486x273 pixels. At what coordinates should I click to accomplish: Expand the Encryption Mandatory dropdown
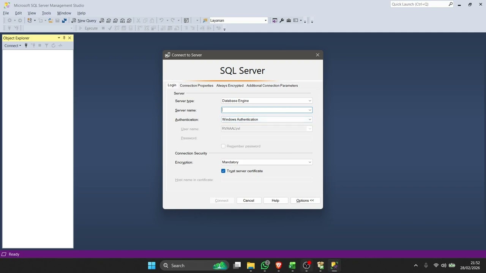point(310,162)
